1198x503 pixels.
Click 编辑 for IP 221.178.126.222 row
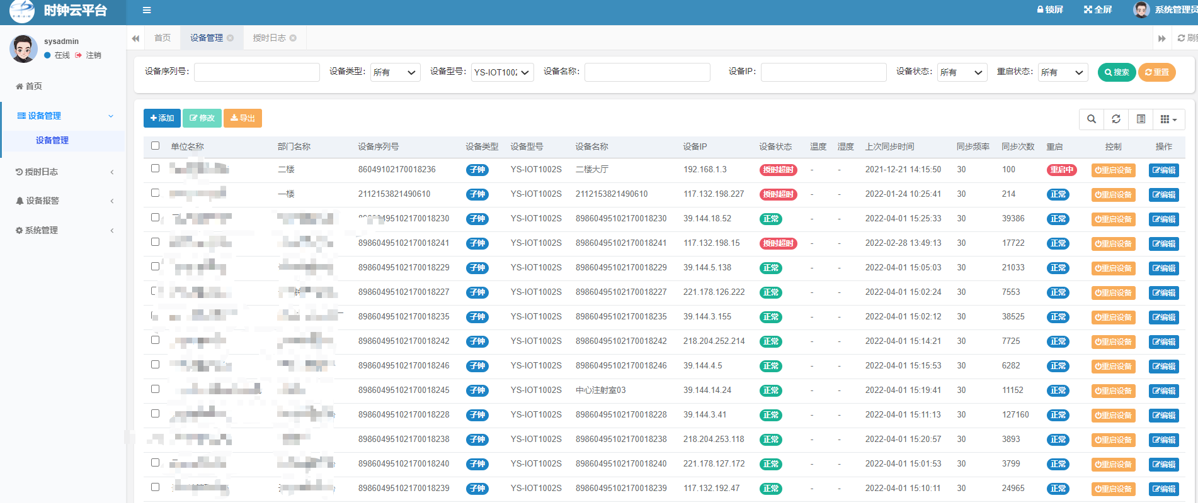pos(1164,293)
